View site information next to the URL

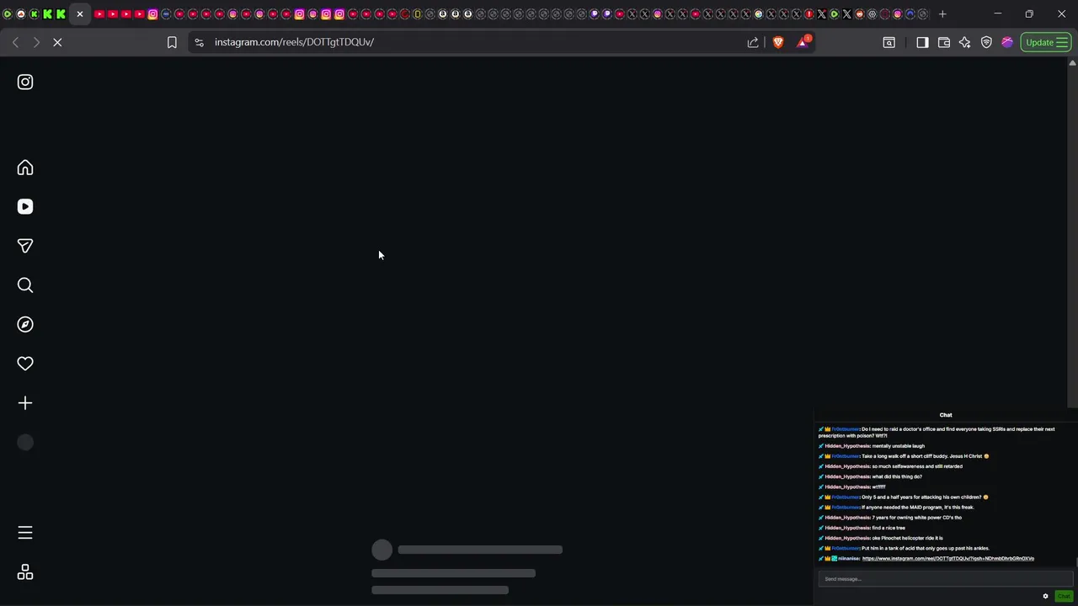point(199,42)
